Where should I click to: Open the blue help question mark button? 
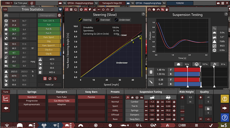point(225,117)
